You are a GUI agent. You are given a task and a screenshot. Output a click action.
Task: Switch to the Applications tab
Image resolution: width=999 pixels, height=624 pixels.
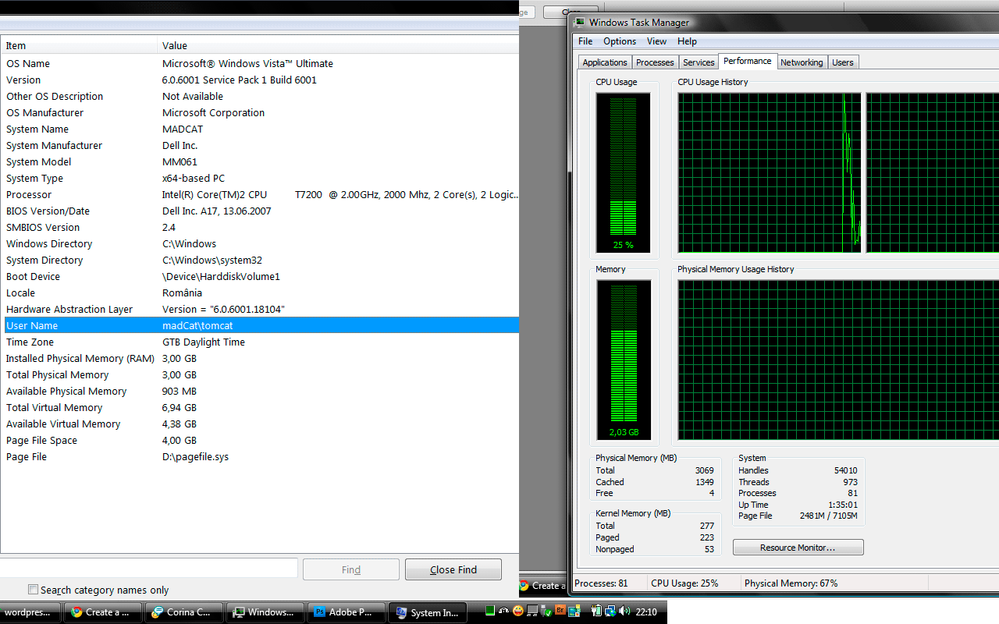tap(605, 62)
